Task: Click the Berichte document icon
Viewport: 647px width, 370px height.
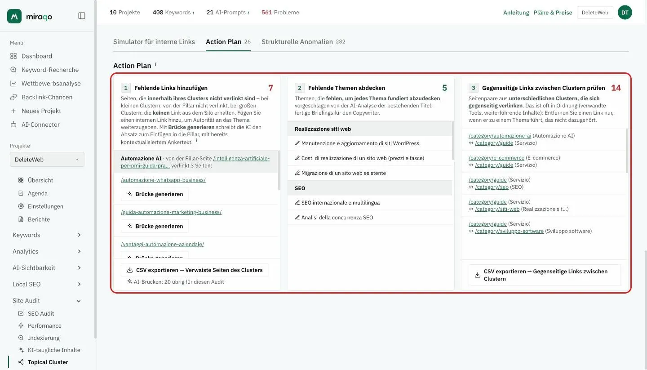Action: [x=21, y=219]
